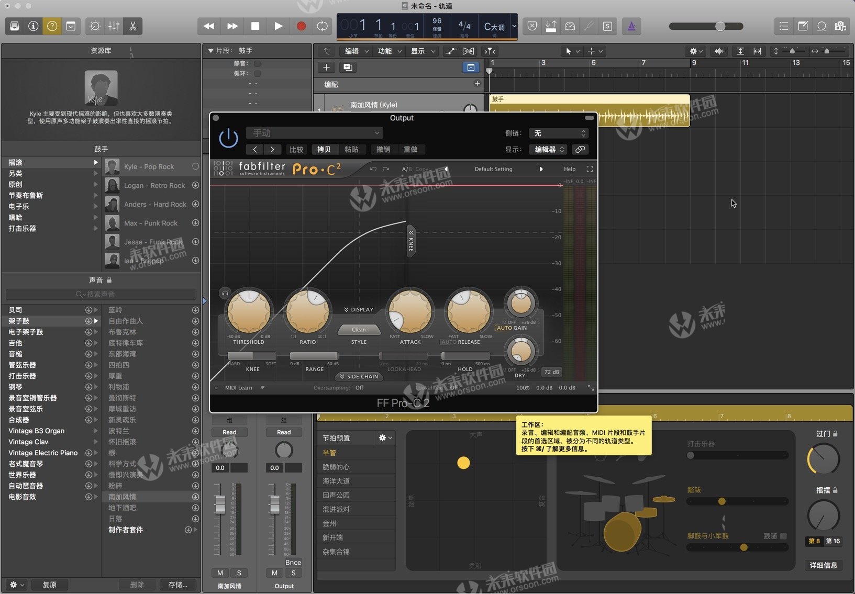855x594 pixels.
Task: Open the media Browsers button
Action: click(x=840, y=26)
